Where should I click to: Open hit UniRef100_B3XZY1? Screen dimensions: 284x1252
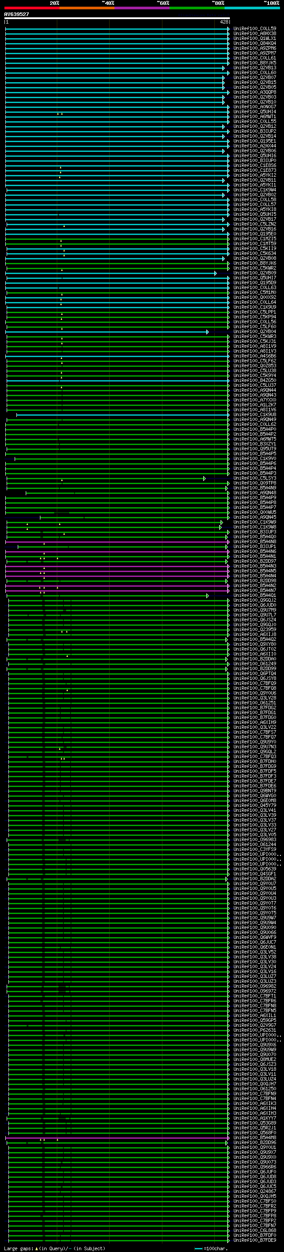(255, 444)
